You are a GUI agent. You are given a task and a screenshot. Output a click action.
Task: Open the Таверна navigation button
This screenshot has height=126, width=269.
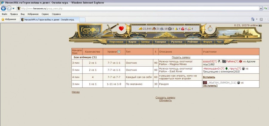point(160,42)
